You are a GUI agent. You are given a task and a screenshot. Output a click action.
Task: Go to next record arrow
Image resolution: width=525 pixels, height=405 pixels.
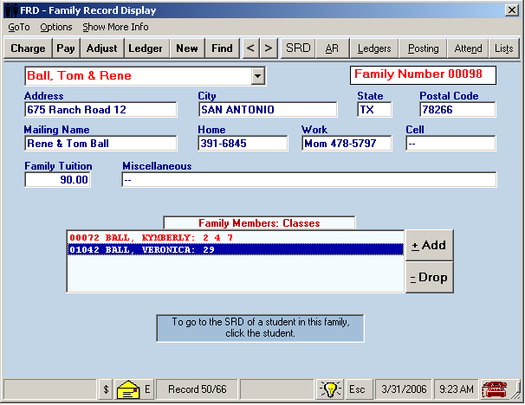point(269,48)
